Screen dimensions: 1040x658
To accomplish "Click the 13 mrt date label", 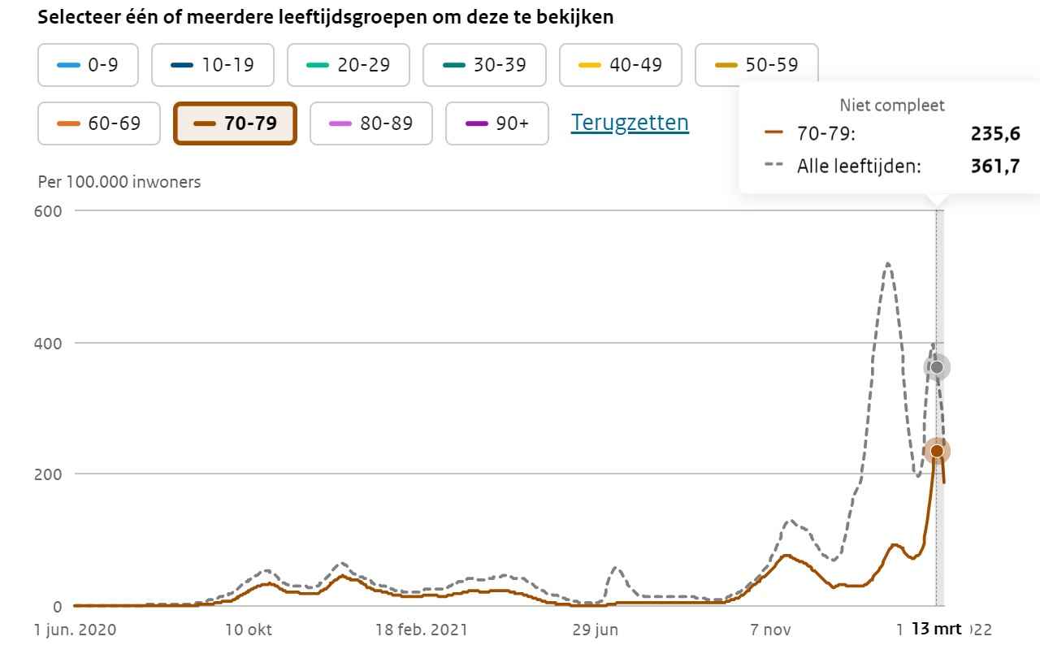I will point(937,629).
